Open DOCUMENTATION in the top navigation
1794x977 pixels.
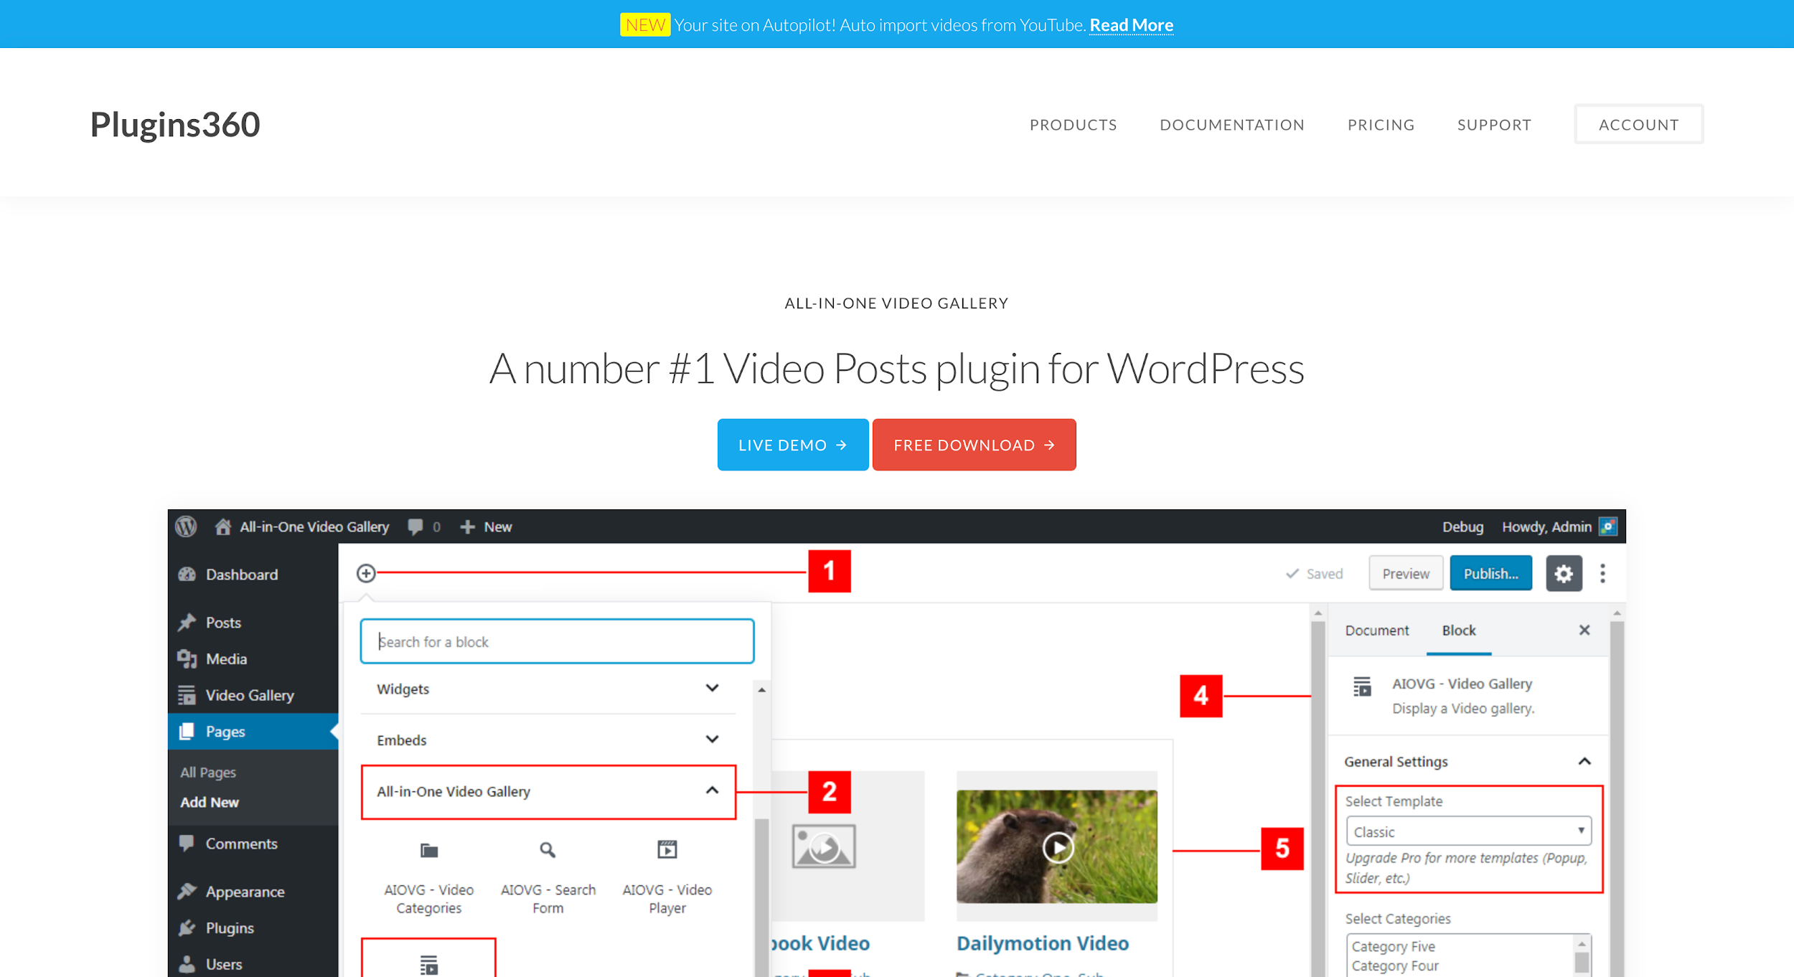pos(1232,125)
